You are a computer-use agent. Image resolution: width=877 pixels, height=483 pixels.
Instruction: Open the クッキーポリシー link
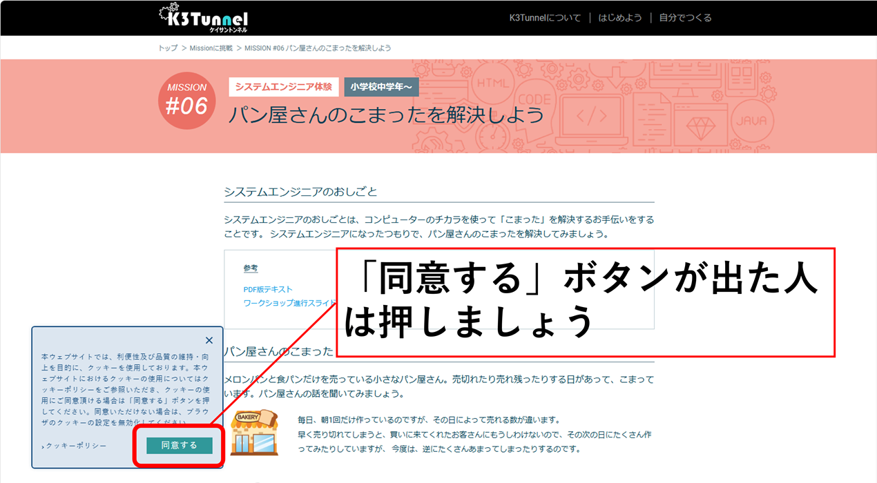(76, 446)
